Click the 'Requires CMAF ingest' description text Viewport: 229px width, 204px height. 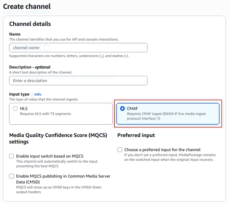(x=166, y=114)
